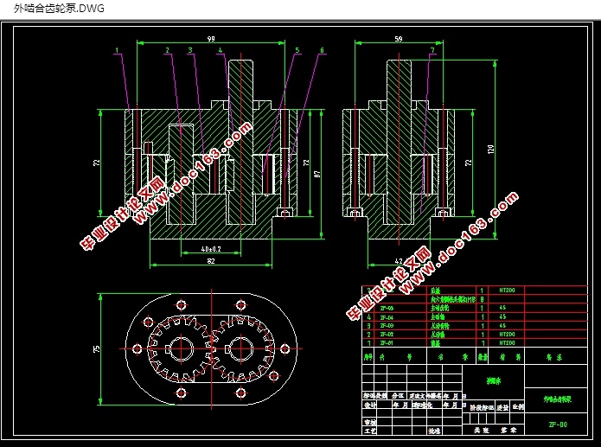The height and width of the screenshot is (447, 601).
Task: Click part balloon number 7 leader label
Action: click(x=432, y=50)
